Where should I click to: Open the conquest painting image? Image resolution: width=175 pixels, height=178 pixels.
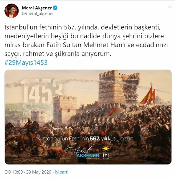tap(88, 117)
